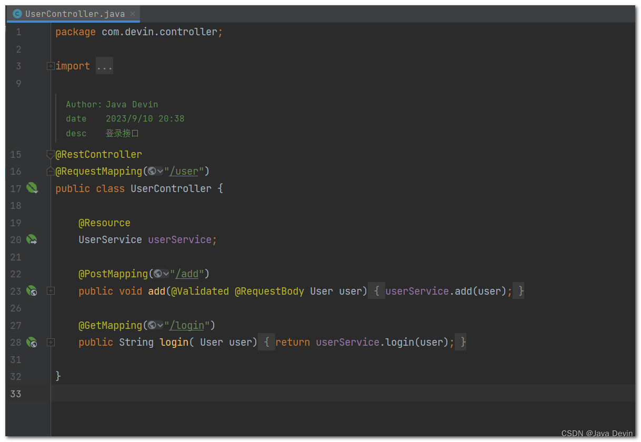Viewport: 641px width, 442px height.
Task: Click the userService field name on line 20
Action: click(180, 239)
